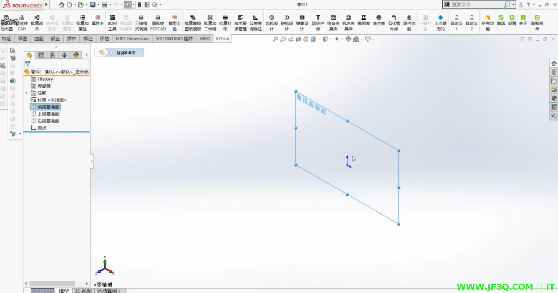Open the PropertyManager panel tab

point(41,55)
